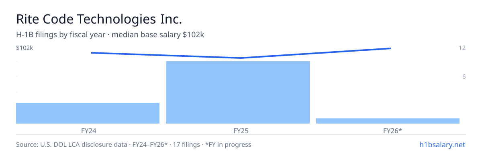Click the median base salary $102k text
The width and height of the screenshot is (482, 160).
pyautogui.click(x=158, y=35)
